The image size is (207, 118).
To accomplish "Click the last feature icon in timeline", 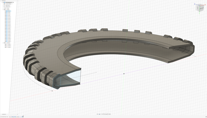I will [x=23, y=117].
